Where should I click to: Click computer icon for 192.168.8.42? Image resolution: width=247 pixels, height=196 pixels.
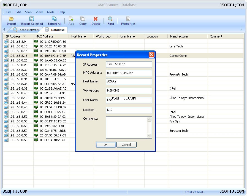click(x=6, y=98)
